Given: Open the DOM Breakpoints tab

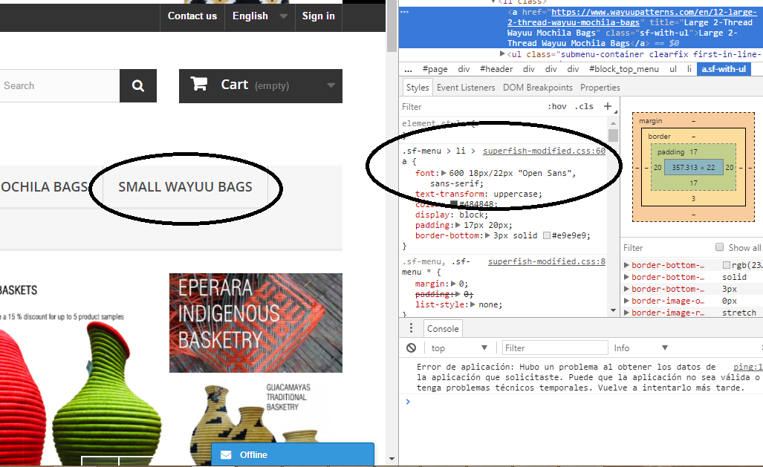Looking at the screenshot, I should click(538, 88).
